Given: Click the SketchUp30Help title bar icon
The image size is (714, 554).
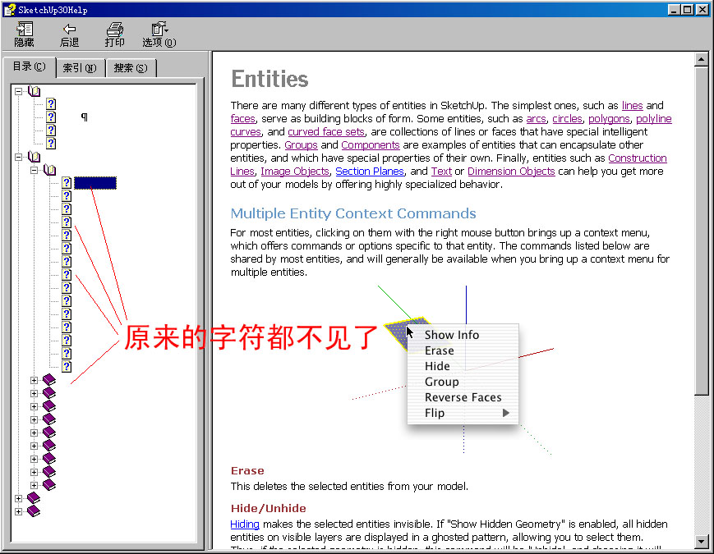Looking at the screenshot, I should [10, 10].
